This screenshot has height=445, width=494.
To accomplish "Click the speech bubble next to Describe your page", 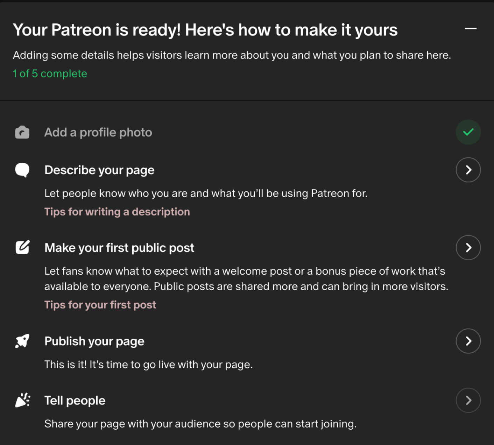I will [22, 170].
